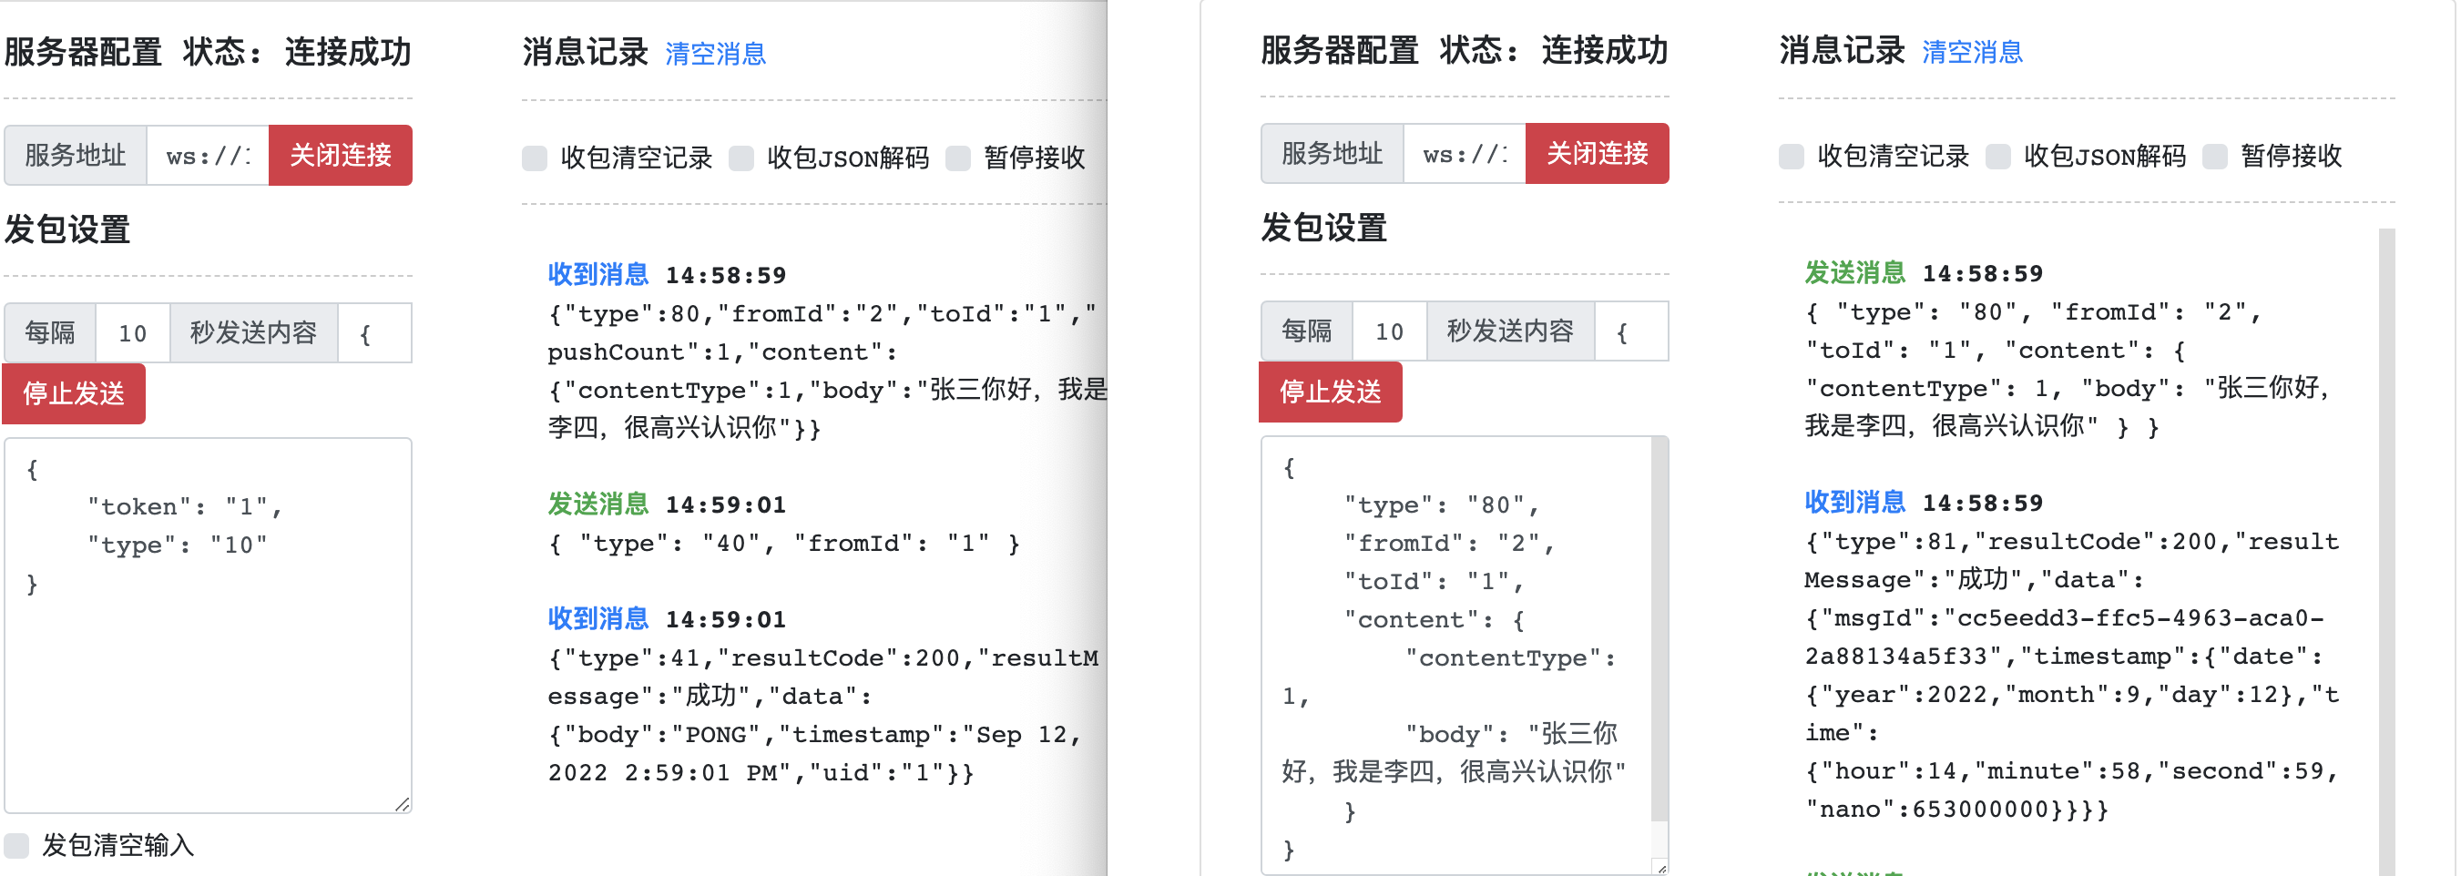Click 秒发送内容 label in right window
This screenshot has width=2461, height=876.
click(x=1509, y=331)
